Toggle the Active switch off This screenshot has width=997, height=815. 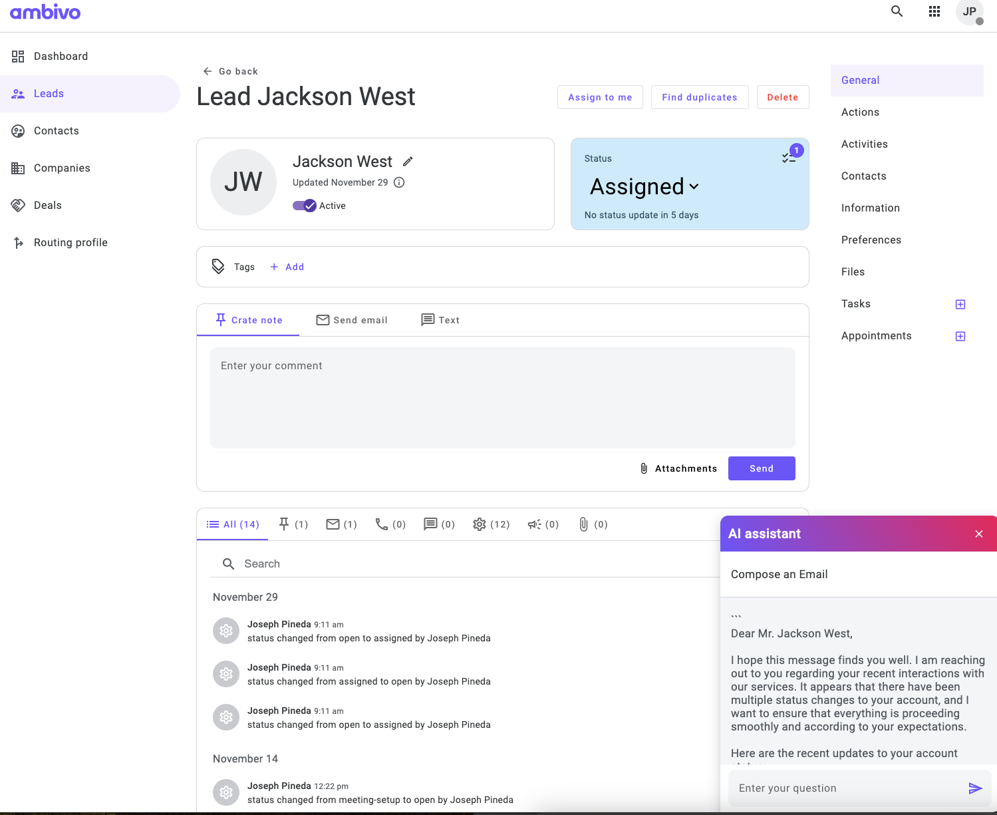click(305, 206)
